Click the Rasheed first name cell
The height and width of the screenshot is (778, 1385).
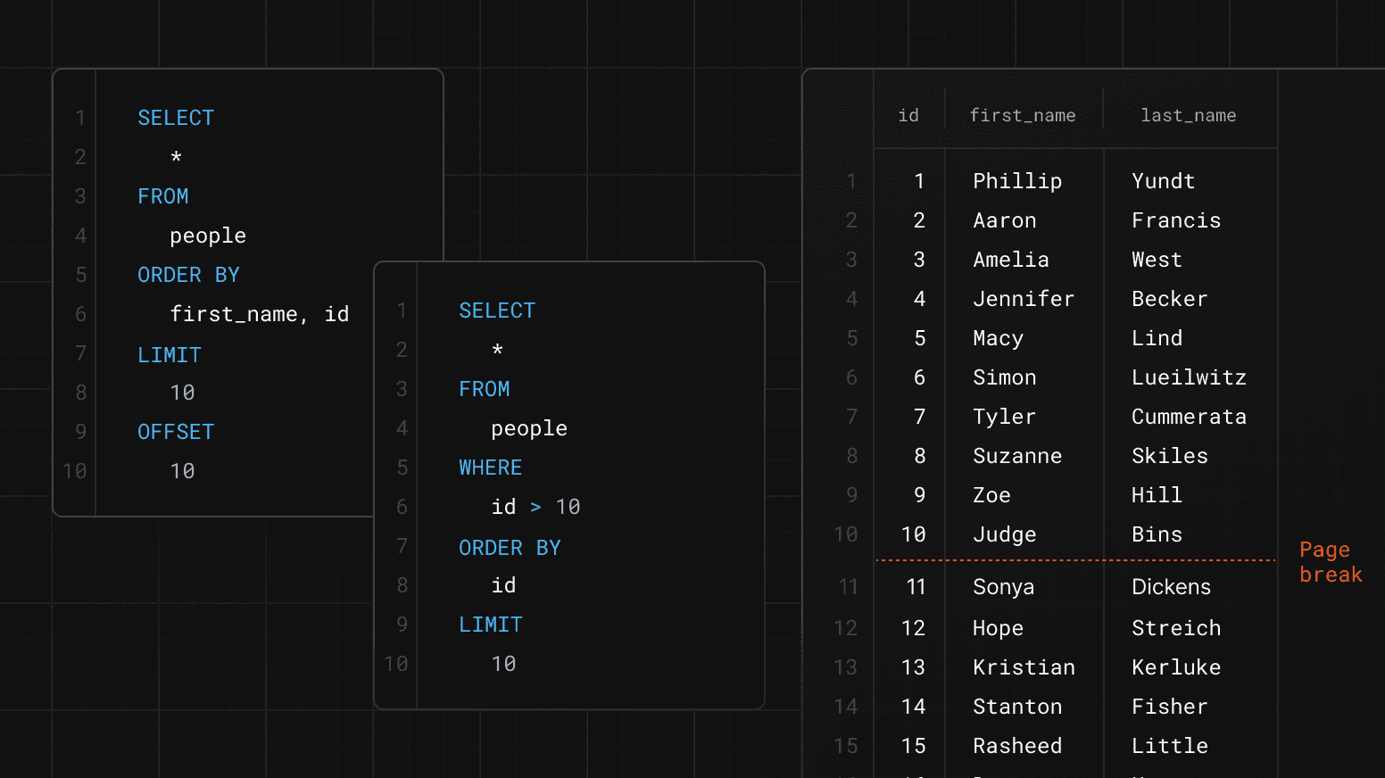(1017, 746)
